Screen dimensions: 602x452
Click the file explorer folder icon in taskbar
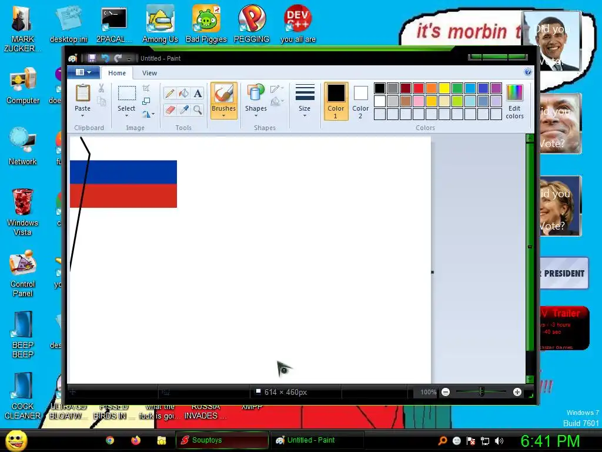click(x=161, y=440)
